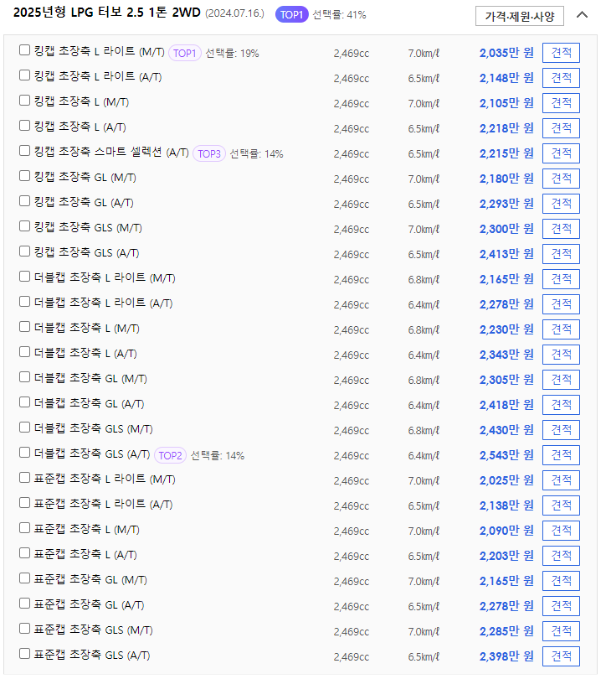The height and width of the screenshot is (679, 606).
Task: Check 더블캡 초장축 L 라이트 (A/T) checkbox
Action: click(x=24, y=302)
